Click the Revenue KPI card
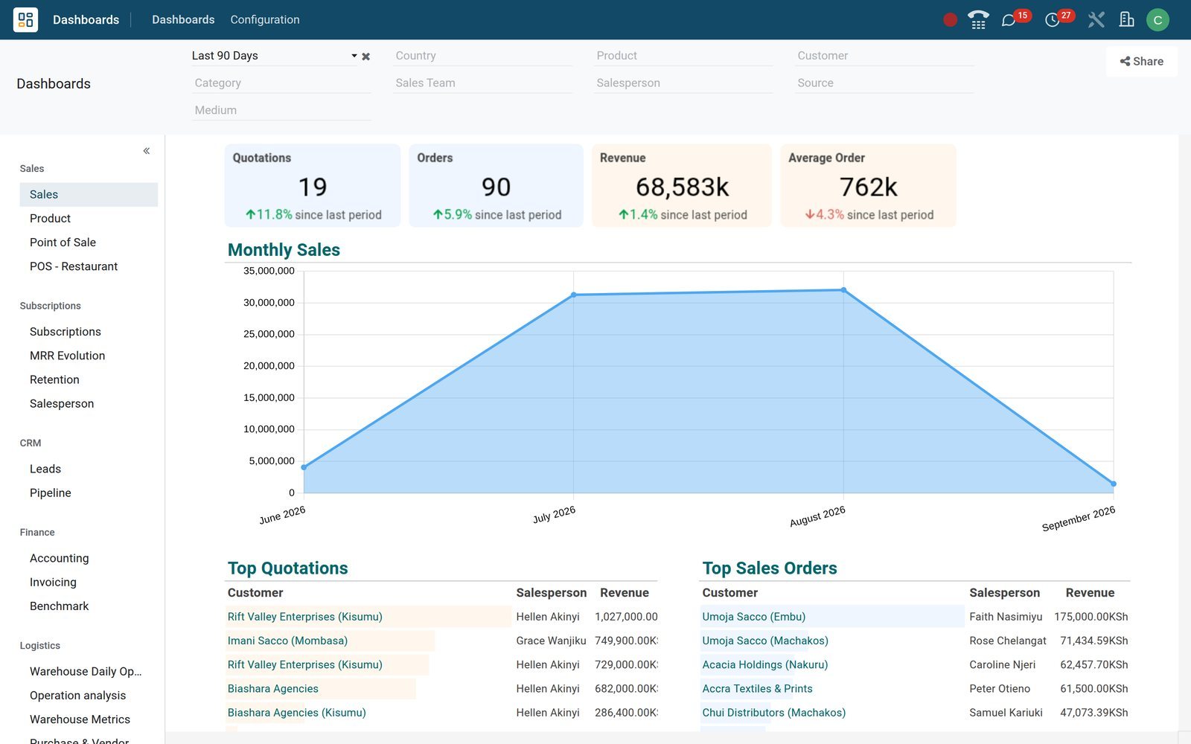 682,185
